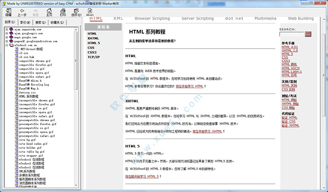
Task: Select 'incompatible opera.gif' tree item
Action: click(35, 112)
